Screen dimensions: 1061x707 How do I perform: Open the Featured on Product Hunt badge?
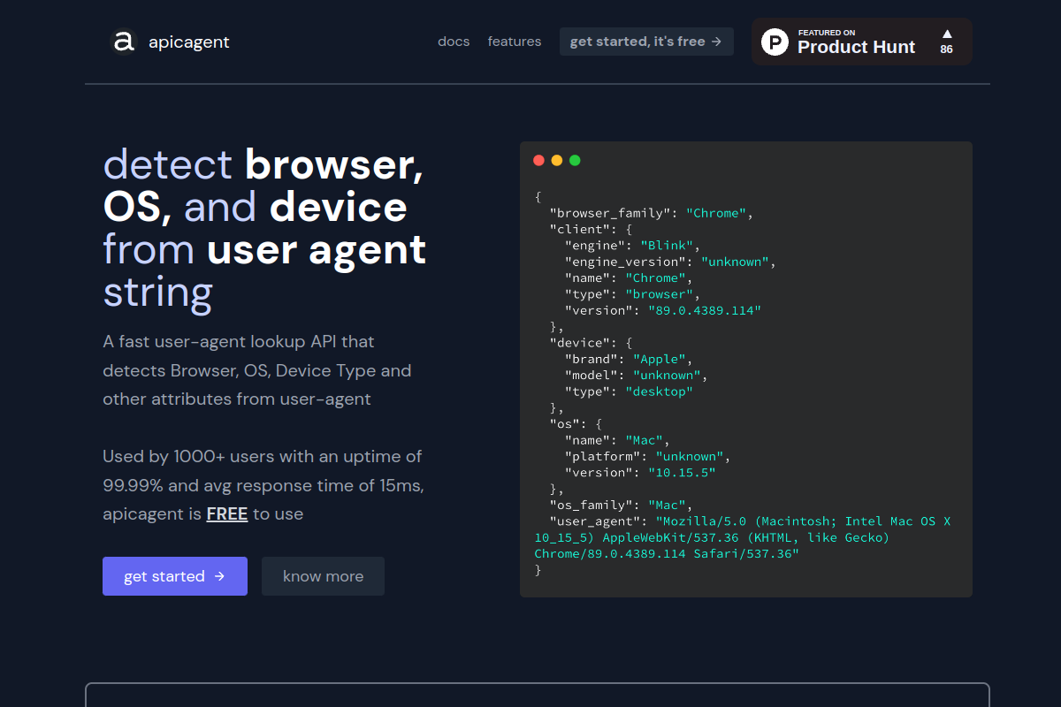pyautogui.click(x=862, y=42)
